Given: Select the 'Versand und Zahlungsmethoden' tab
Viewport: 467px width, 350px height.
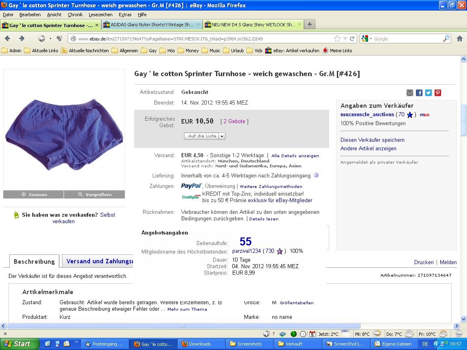Looking at the screenshot, I should [100, 261].
